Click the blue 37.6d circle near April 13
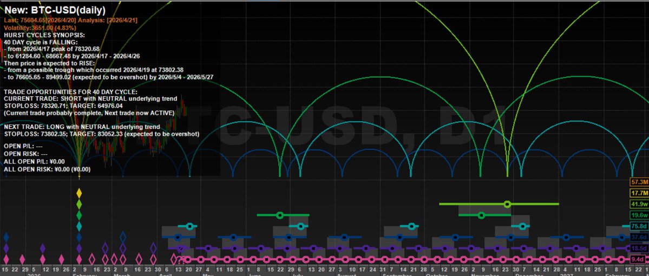 tap(178, 238)
